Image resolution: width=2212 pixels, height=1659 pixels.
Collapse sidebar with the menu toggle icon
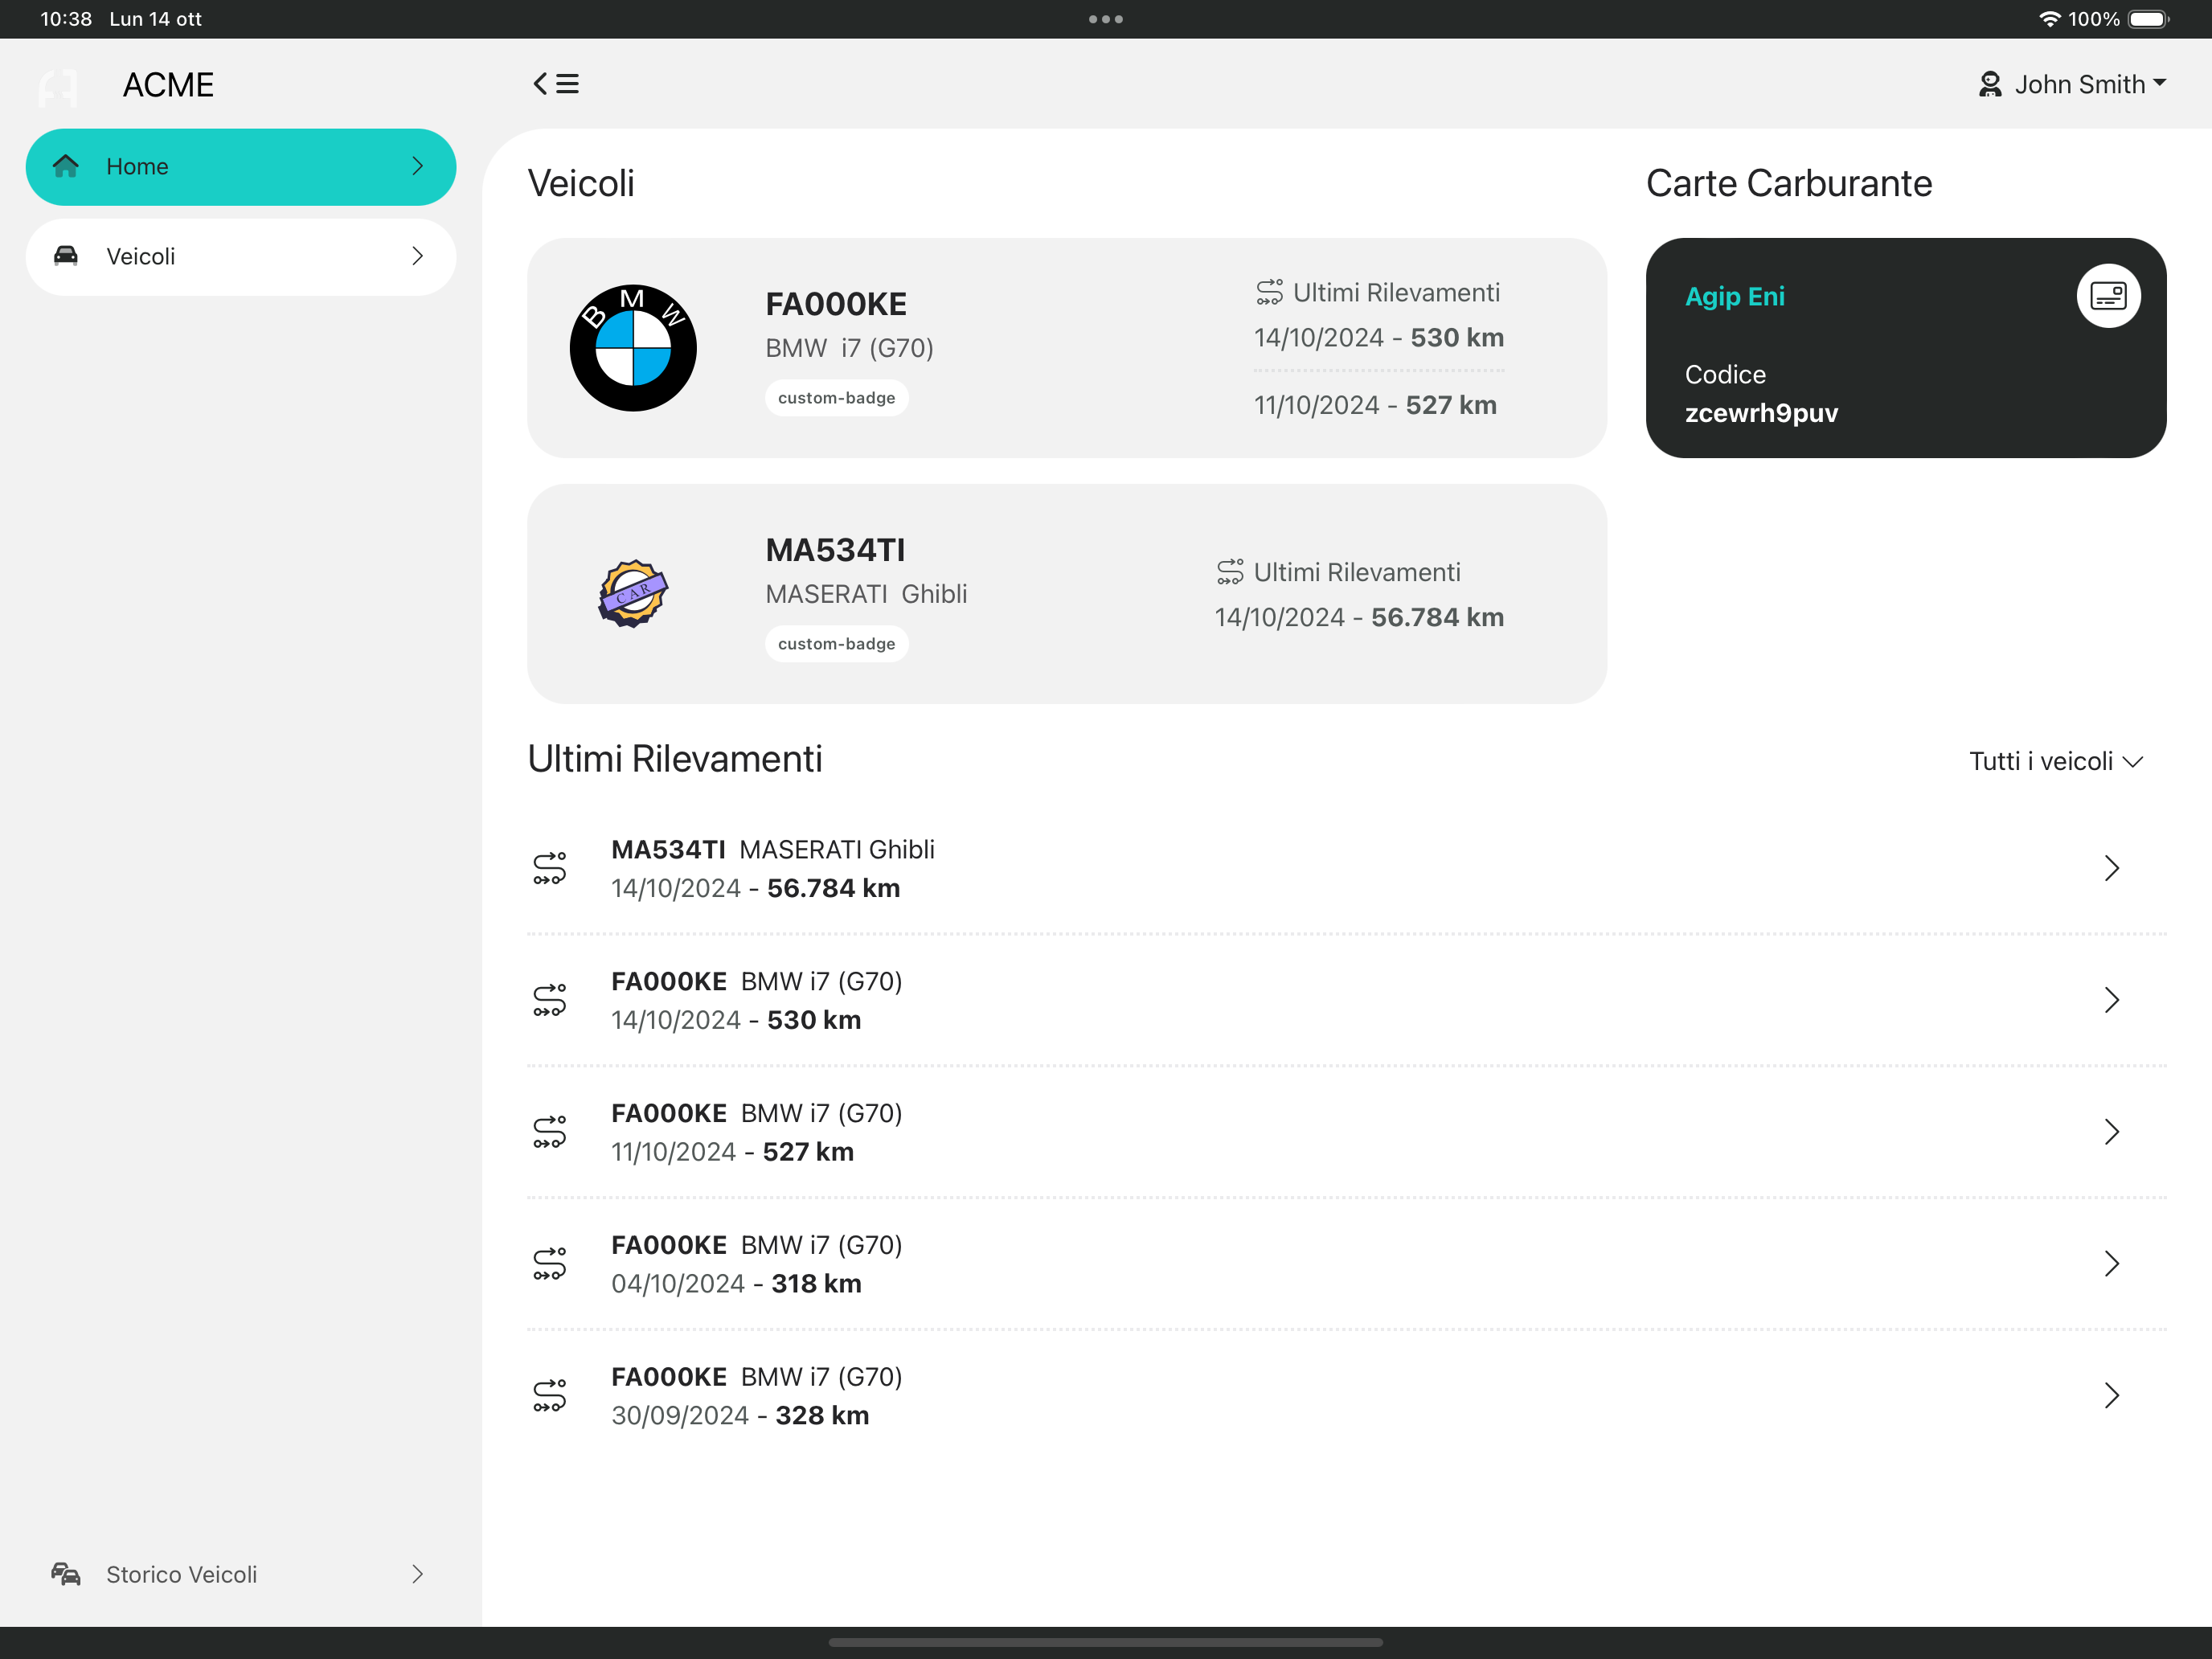tap(556, 84)
